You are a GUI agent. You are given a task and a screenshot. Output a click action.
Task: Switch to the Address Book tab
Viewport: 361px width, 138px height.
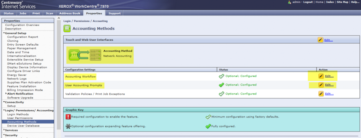(70, 13)
